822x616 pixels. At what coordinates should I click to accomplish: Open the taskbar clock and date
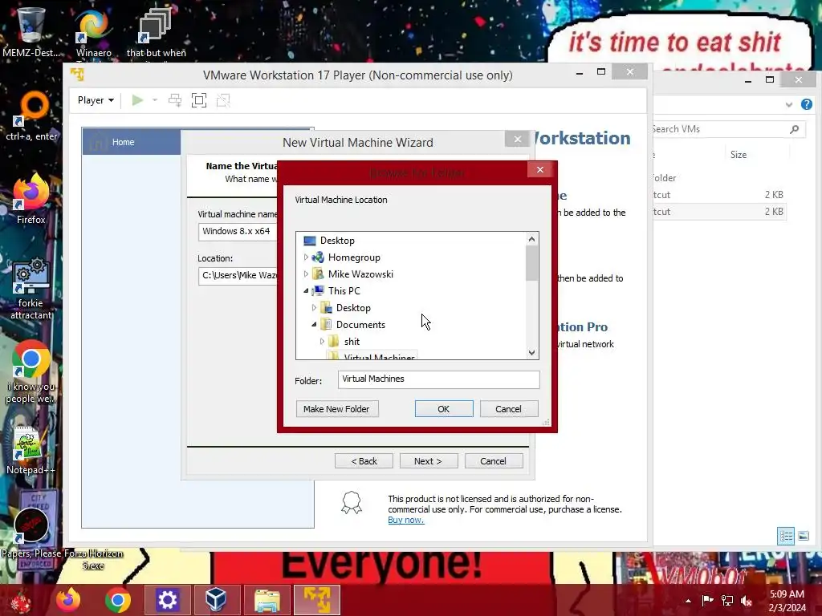[787, 601]
